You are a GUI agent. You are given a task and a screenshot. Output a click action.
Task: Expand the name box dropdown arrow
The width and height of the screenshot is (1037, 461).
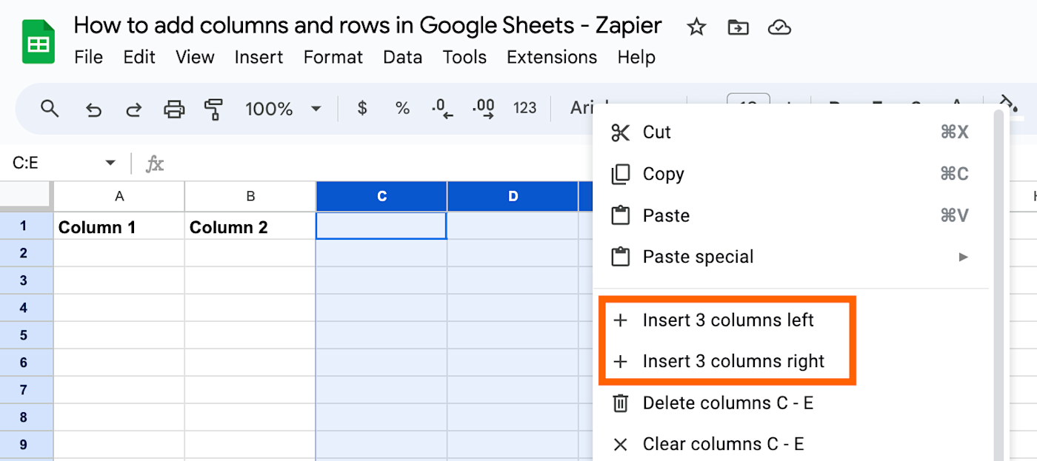click(x=110, y=163)
